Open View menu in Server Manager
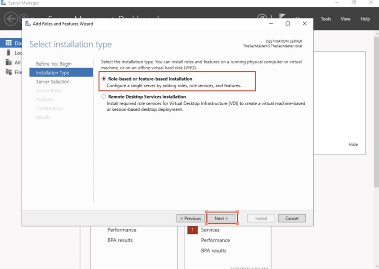 (x=345, y=19)
